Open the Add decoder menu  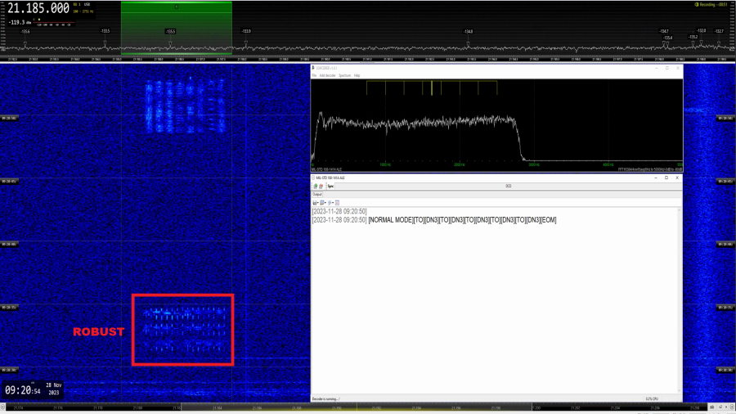coord(327,75)
